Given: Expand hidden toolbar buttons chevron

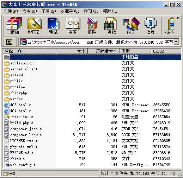Looking at the screenshot, I should [178, 18].
